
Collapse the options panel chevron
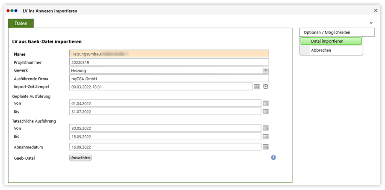point(371,23)
